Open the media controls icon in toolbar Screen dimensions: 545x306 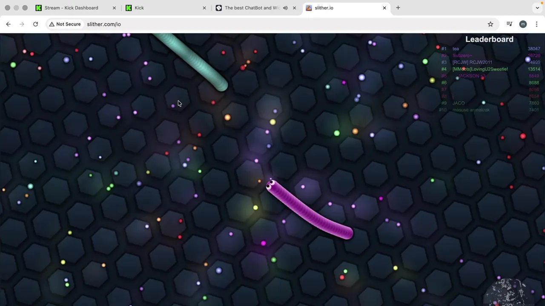[x=509, y=24]
